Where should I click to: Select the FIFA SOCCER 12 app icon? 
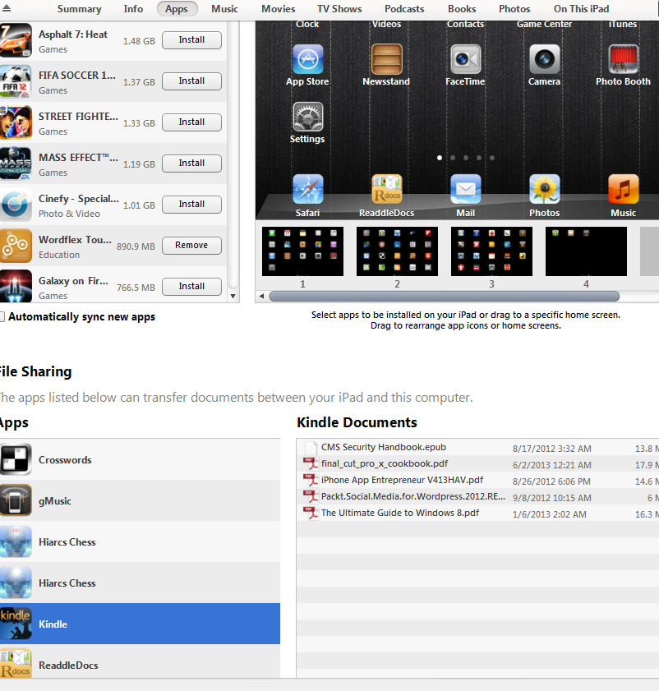coord(16,81)
